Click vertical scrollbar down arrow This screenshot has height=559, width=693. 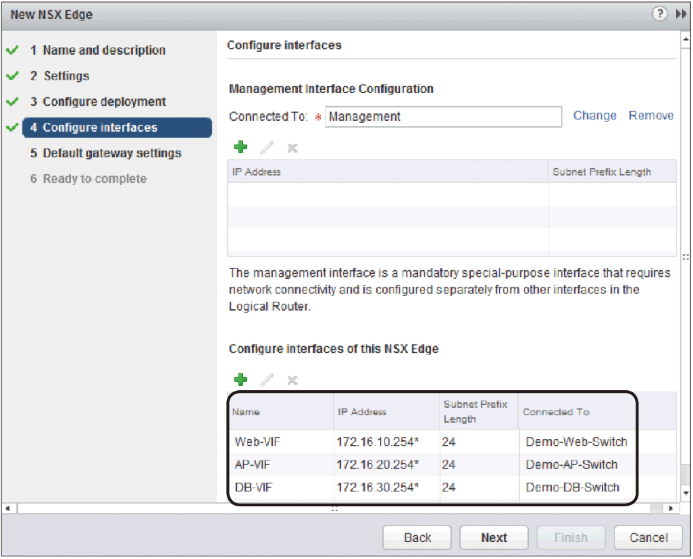(x=686, y=493)
